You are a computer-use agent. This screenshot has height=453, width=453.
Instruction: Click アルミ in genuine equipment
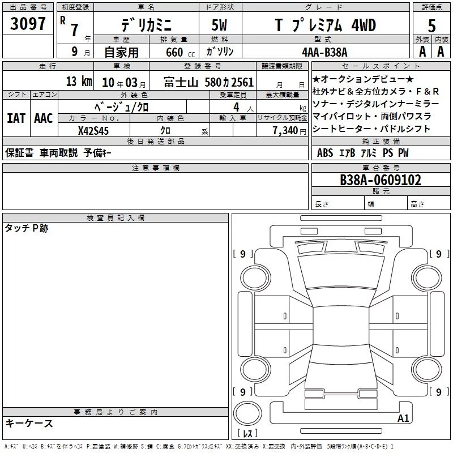(x=369, y=153)
